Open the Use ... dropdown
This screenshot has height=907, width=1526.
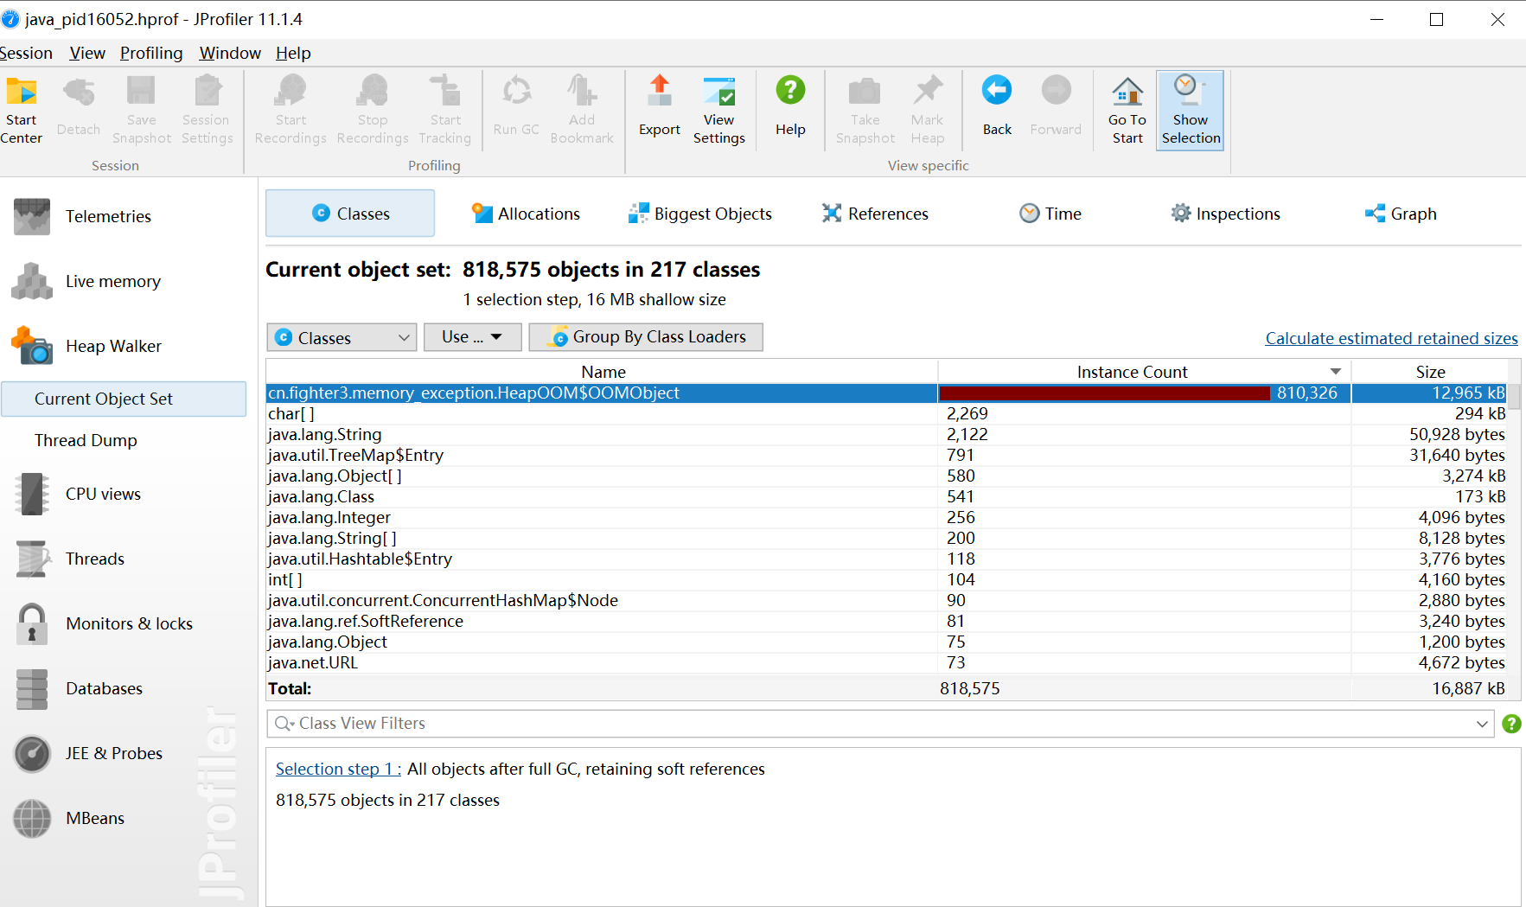472,337
